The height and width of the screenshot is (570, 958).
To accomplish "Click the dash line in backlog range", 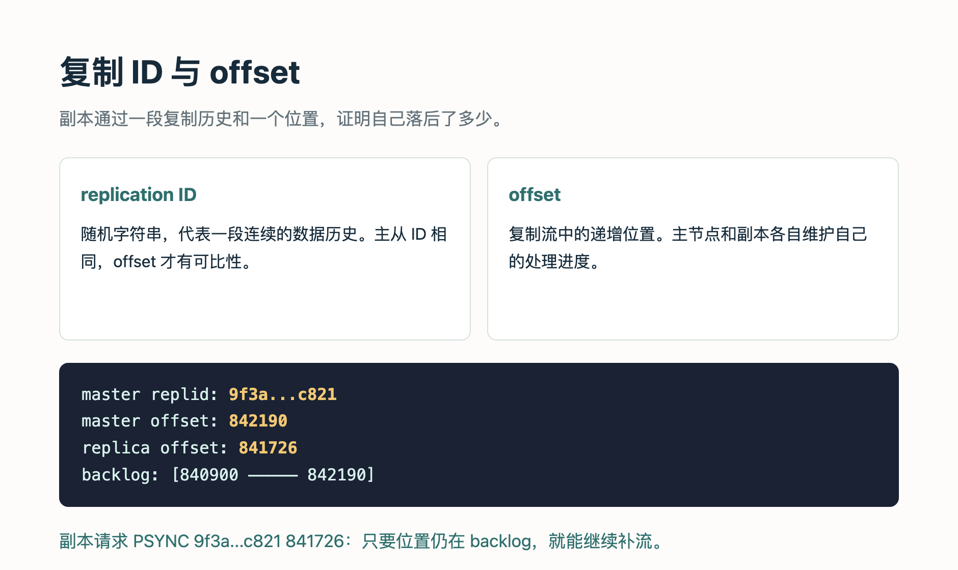I will (273, 475).
